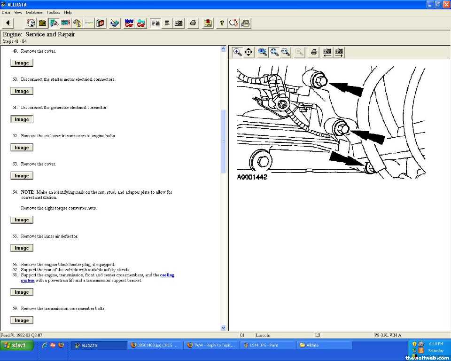The width and height of the screenshot is (451, 361).
Task: Go to previous image with left-arrow camera icon
Action: tap(327, 52)
